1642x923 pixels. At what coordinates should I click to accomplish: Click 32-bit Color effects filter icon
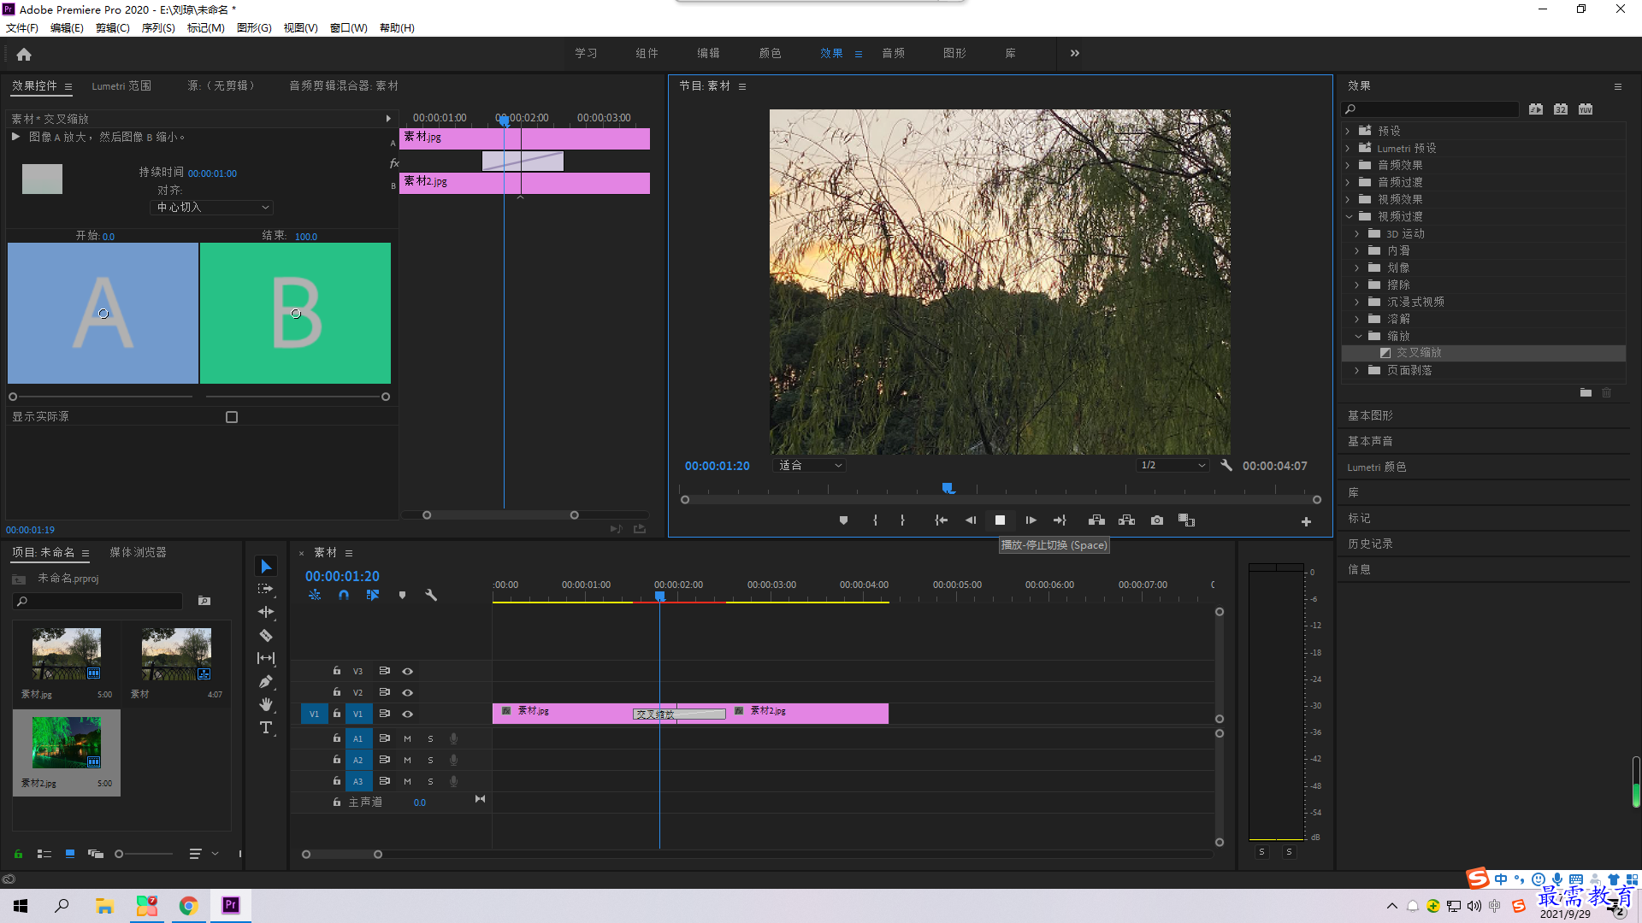[1561, 109]
